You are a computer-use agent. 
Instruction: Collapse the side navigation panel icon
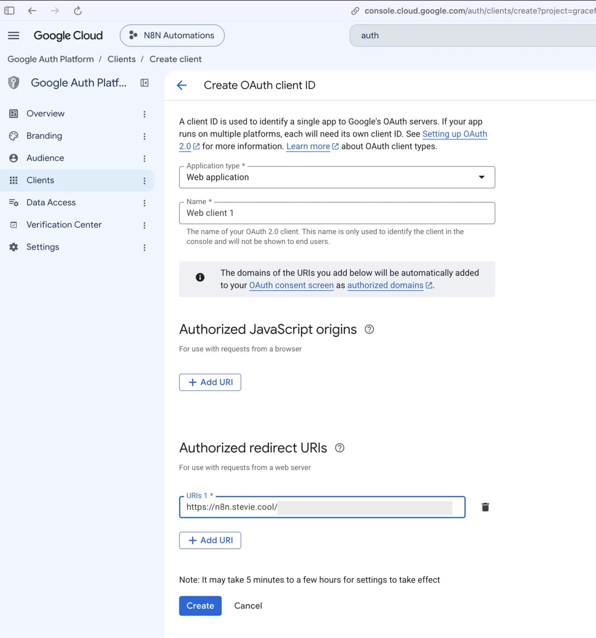point(144,82)
